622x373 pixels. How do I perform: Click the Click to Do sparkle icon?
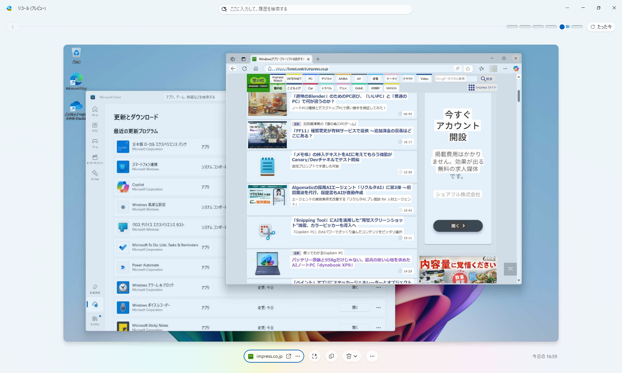[x=314, y=356]
